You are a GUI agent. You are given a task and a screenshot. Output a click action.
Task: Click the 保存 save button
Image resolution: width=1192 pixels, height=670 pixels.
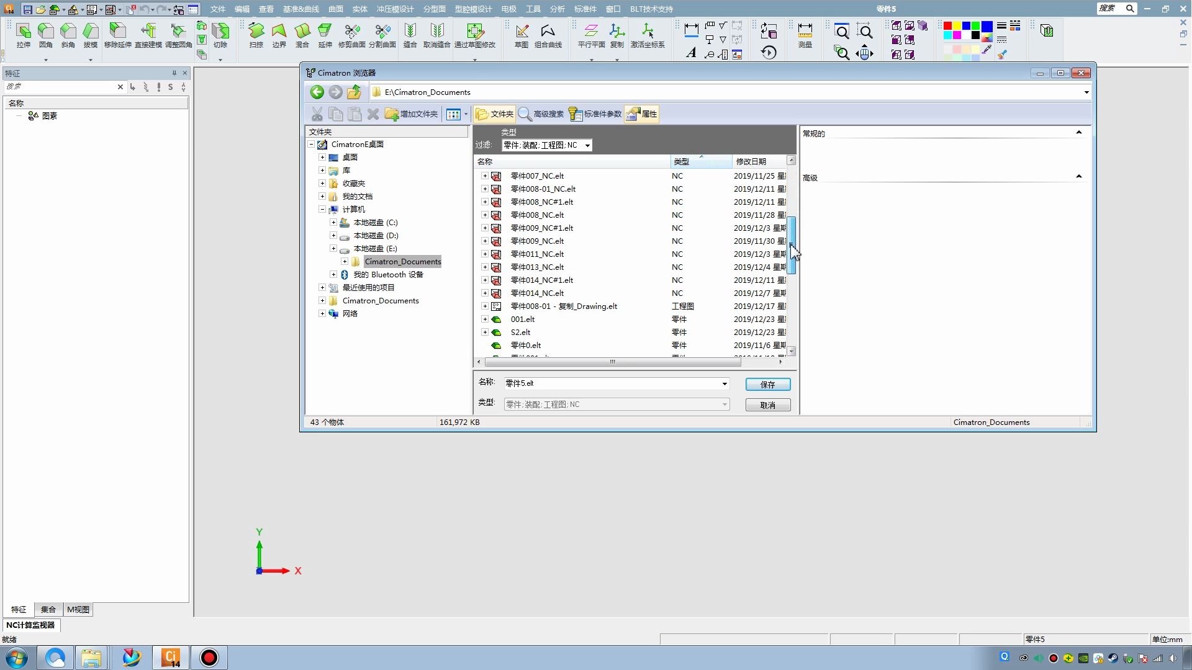tap(767, 385)
